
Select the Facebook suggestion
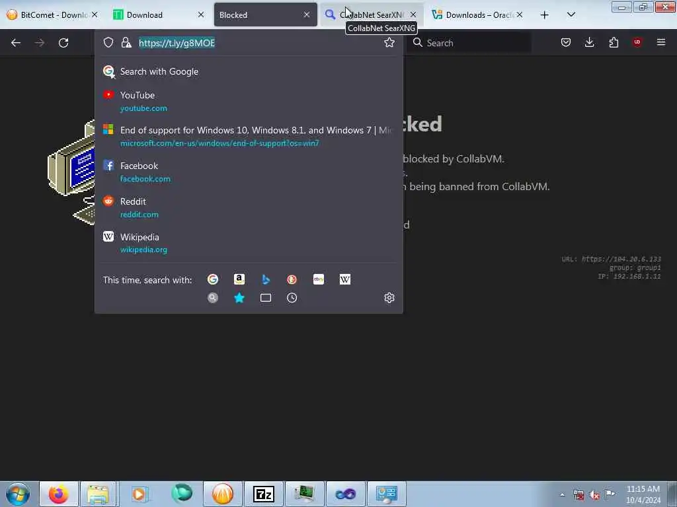click(249, 172)
